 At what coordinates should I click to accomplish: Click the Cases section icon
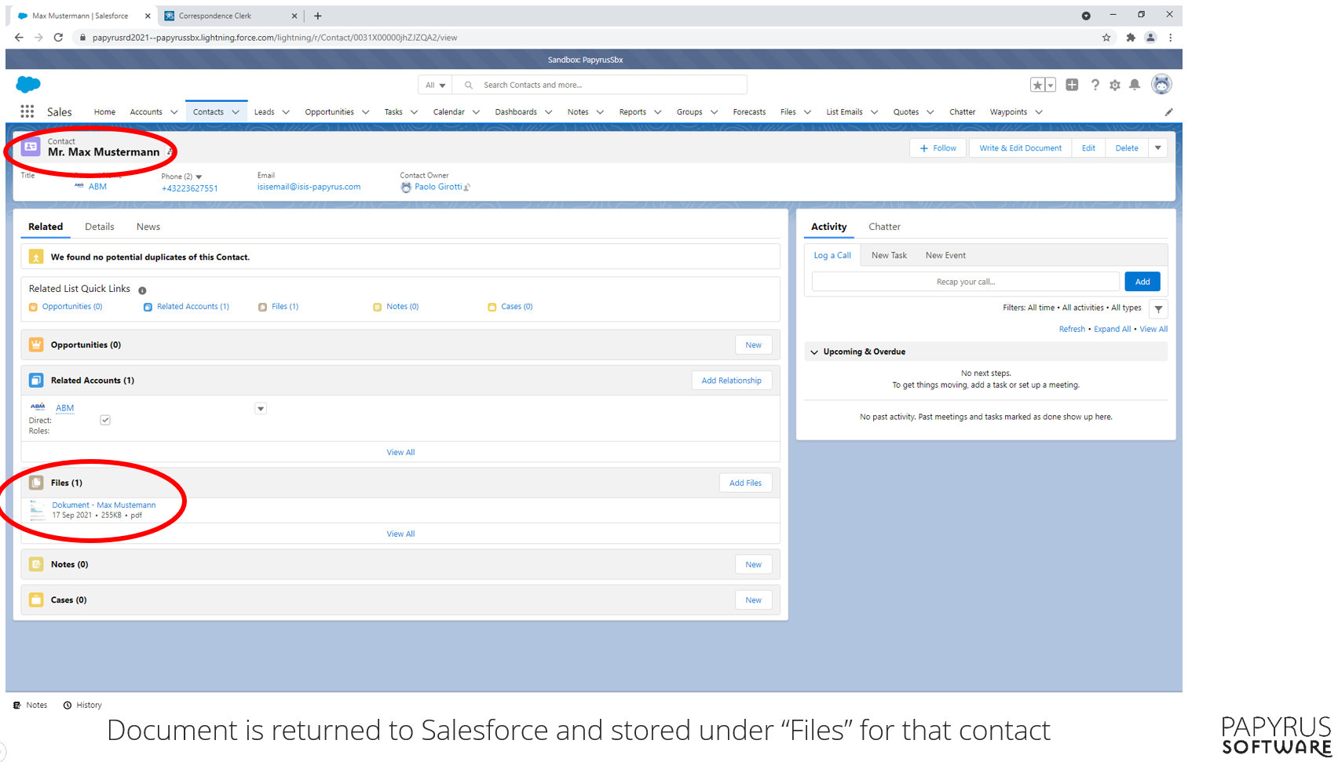tap(36, 600)
